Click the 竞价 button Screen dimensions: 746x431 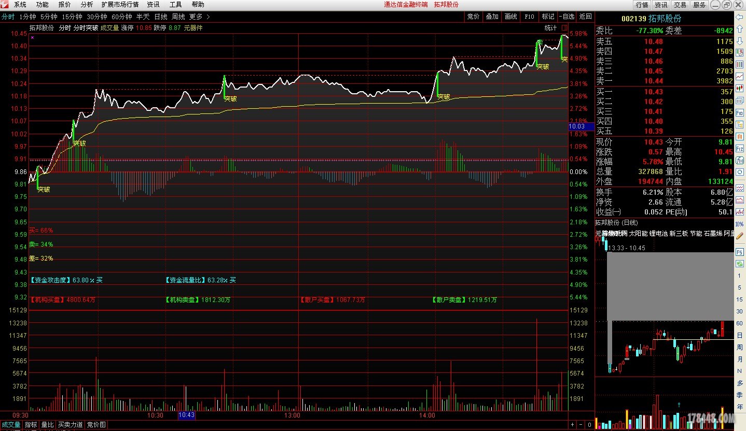pos(473,17)
